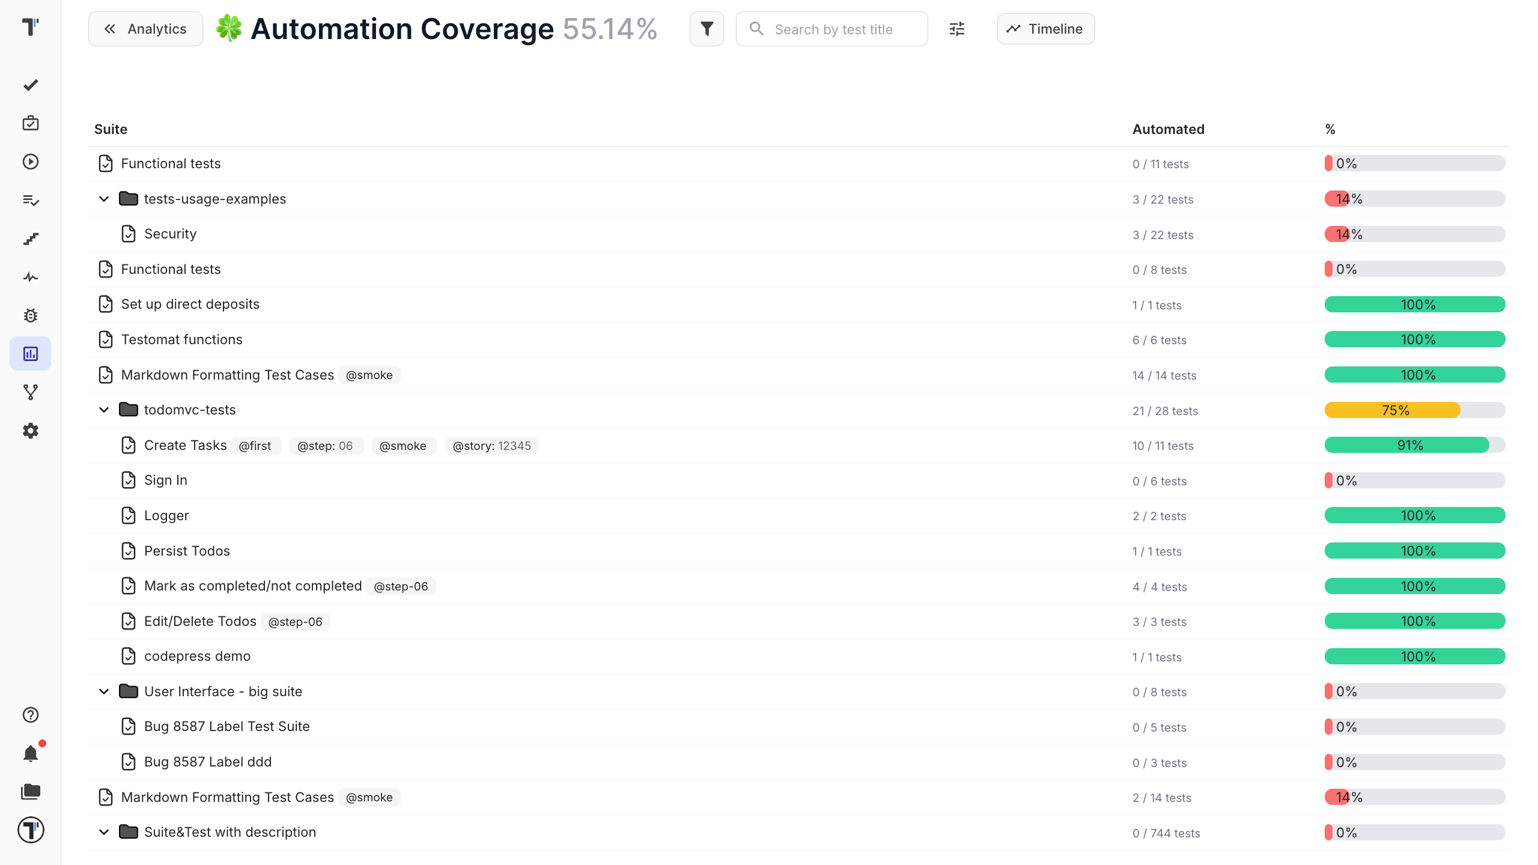Click the Create Tasks 91% progress bar
Image resolution: width=1538 pixels, height=865 pixels.
coord(1415,445)
